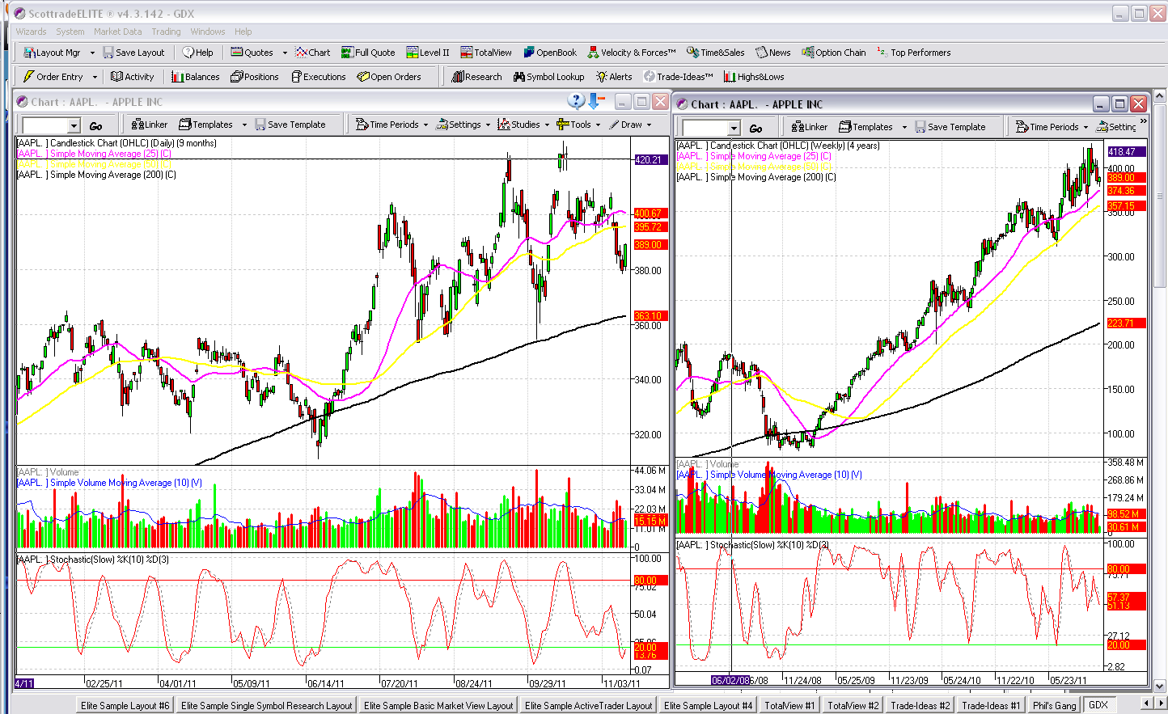The width and height of the screenshot is (1168, 714).
Task: Click Save Template in right chart
Action: coord(950,127)
